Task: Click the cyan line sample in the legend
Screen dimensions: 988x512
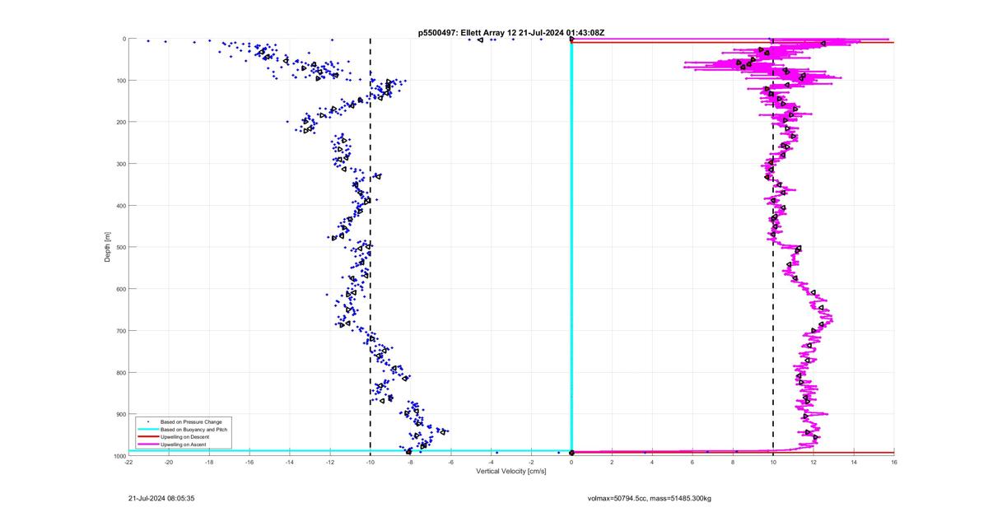Action: point(147,430)
